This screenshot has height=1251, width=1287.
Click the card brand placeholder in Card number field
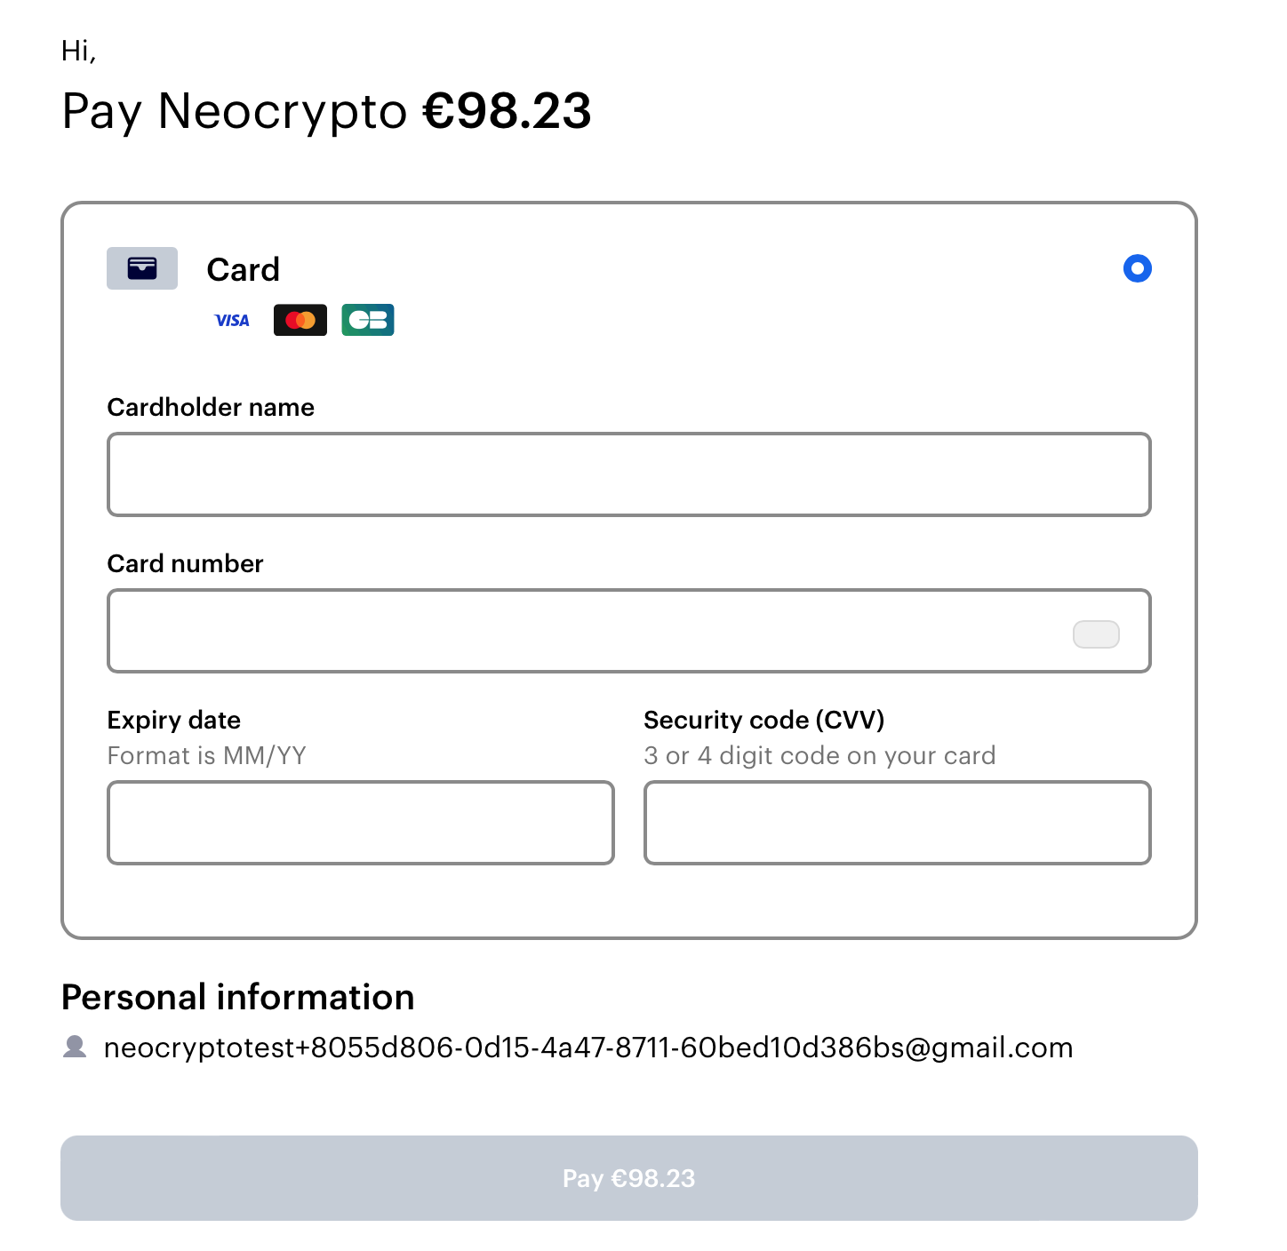coord(1096,634)
